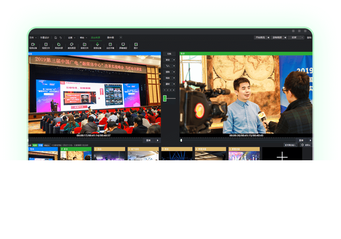
Task: Select transition speed preset 1
Action: pyautogui.click(x=165, y=90)
